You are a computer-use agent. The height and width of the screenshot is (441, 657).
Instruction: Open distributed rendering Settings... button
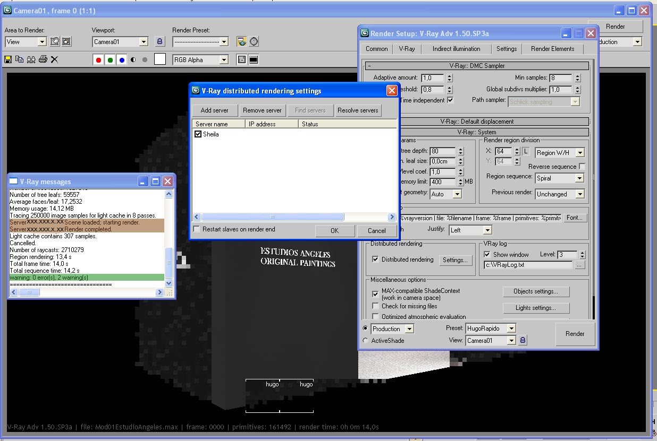click(456, 260)
